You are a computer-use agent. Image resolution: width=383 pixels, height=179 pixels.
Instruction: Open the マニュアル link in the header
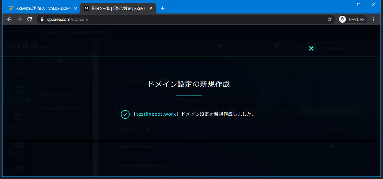289,46
